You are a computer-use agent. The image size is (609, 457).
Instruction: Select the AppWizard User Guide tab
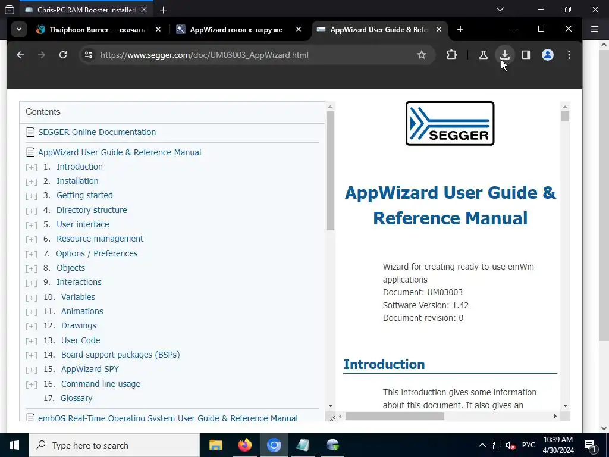(x=379, y=30)
